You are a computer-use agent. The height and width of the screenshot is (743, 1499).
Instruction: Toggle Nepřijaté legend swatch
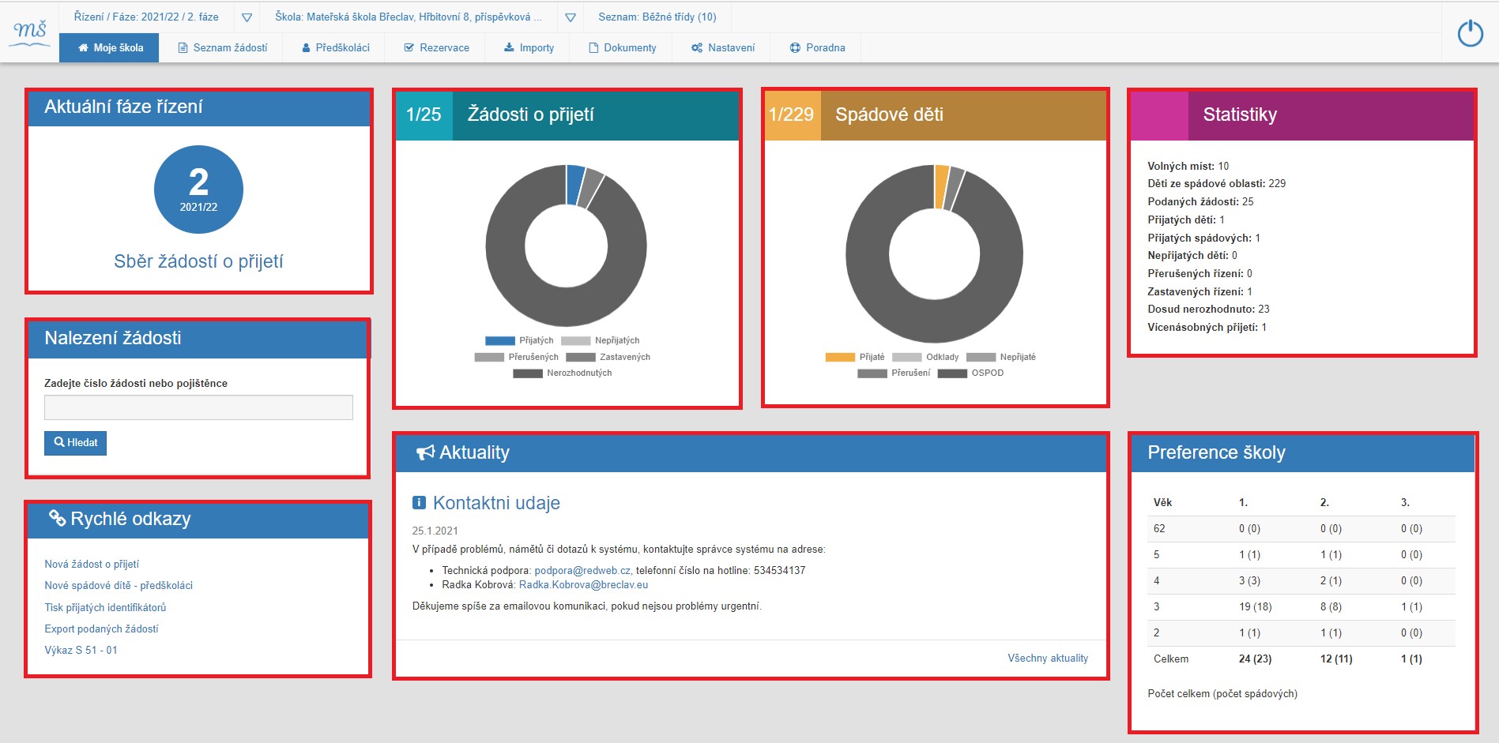point(981,357)
